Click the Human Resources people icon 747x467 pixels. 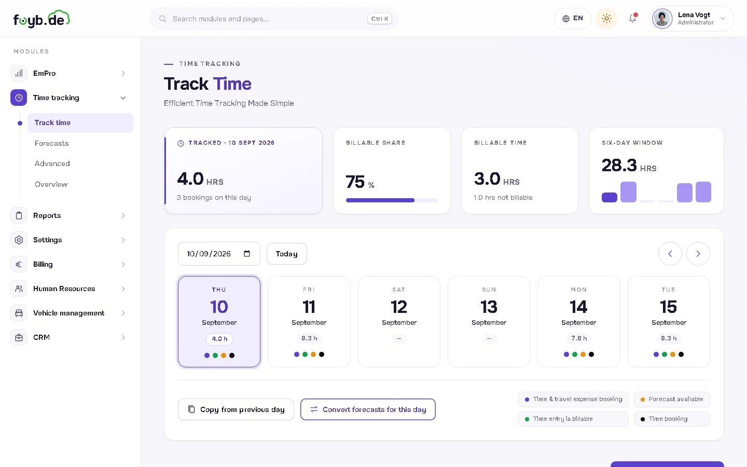click(19, 289)
